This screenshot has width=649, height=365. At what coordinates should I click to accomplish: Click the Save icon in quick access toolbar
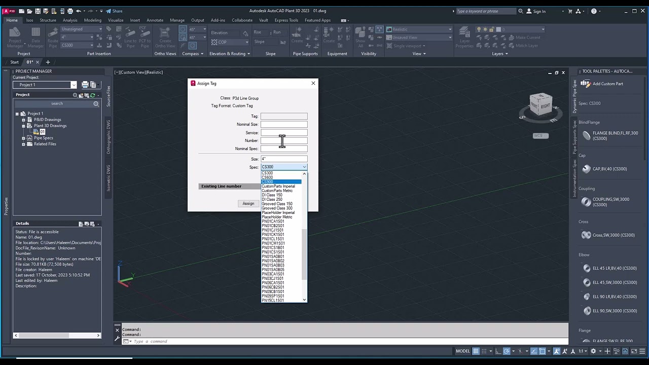pos(38,11)
